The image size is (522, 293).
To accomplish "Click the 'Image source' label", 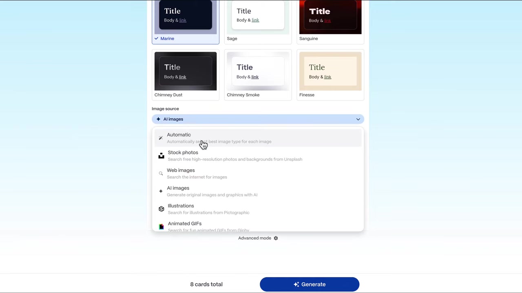I will (165, 109).
